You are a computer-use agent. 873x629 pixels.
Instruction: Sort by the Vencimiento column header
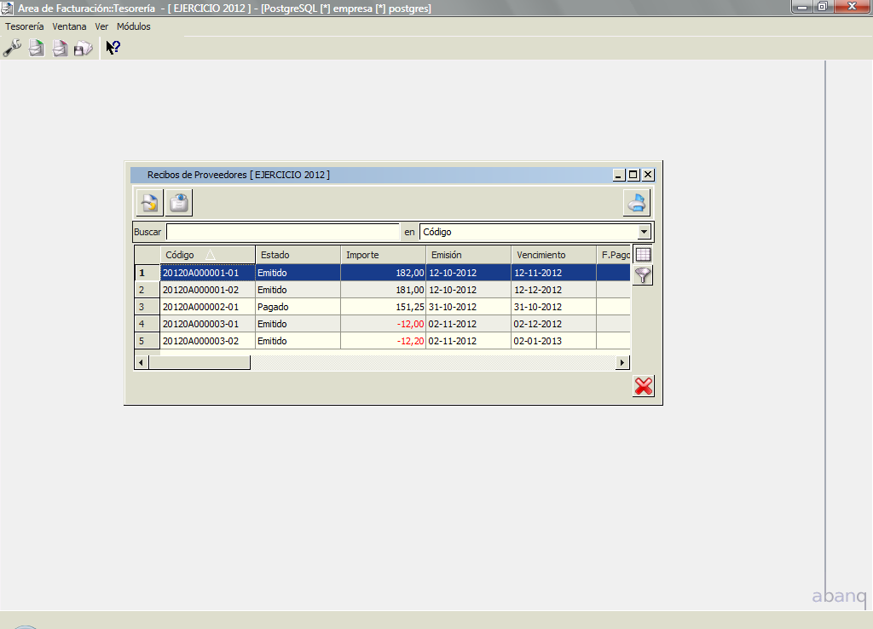(x=553, y=254)
